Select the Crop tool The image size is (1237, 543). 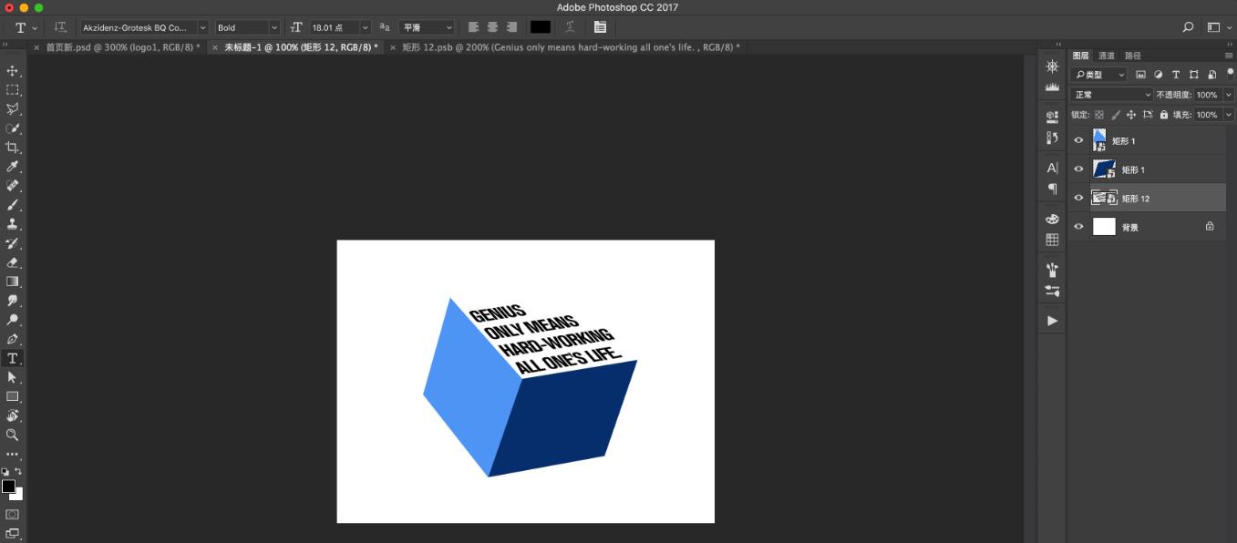(13, 148)
